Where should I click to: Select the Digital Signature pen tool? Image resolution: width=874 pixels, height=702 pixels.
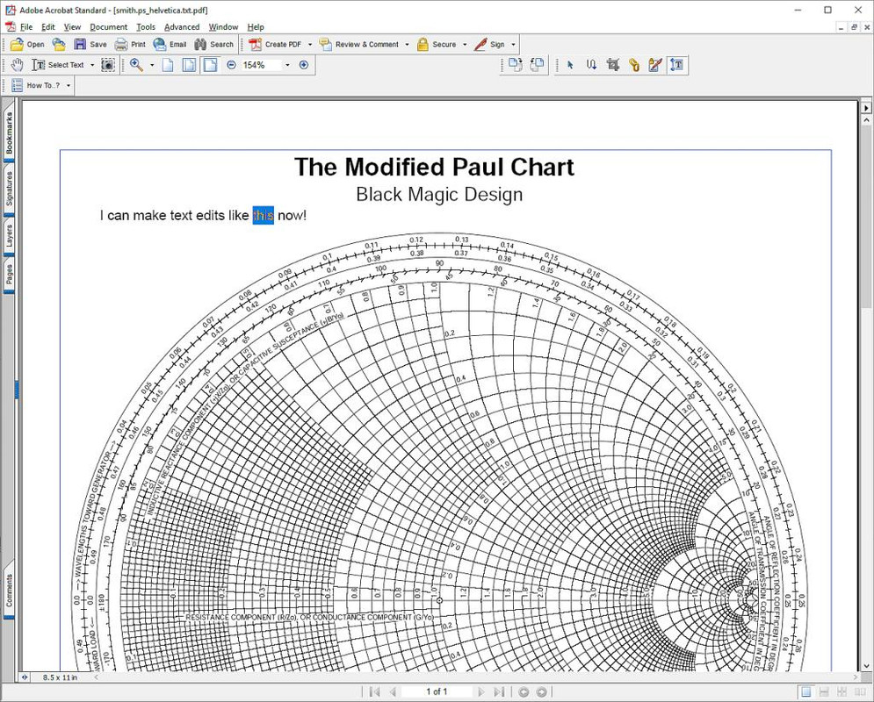pyautogui.click(x=655, y=65)
